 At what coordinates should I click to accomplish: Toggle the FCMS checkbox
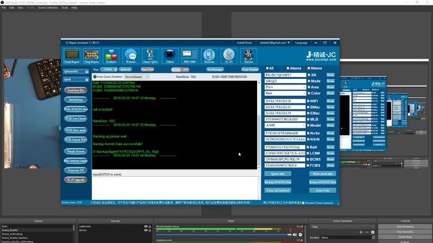click(309, 165)
